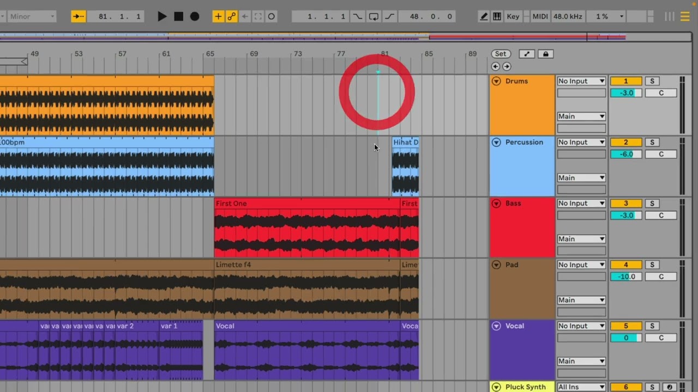Select the Hihat clip on Percussion track

pyautogui.click(x=405, y=166)
